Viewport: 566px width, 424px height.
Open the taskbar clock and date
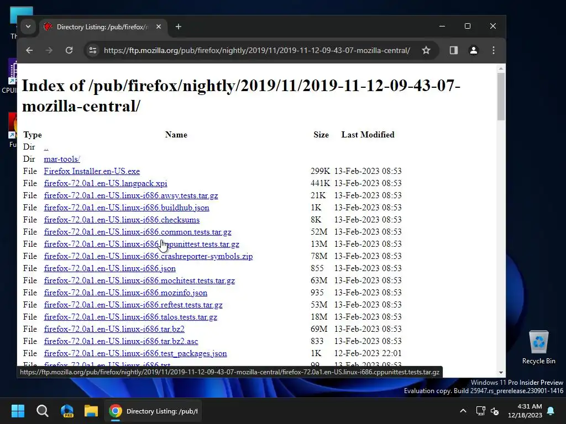tap(525, 411)
